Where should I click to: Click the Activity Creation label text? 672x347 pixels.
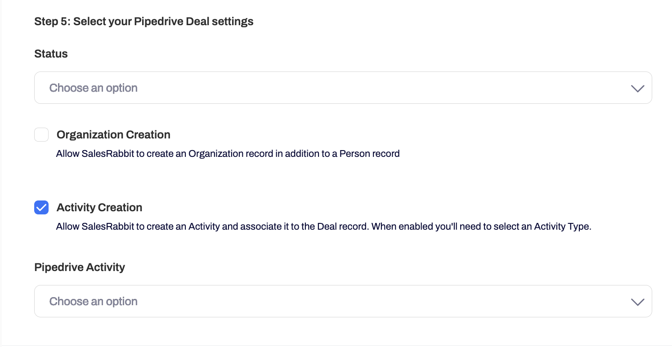point(99,207)
